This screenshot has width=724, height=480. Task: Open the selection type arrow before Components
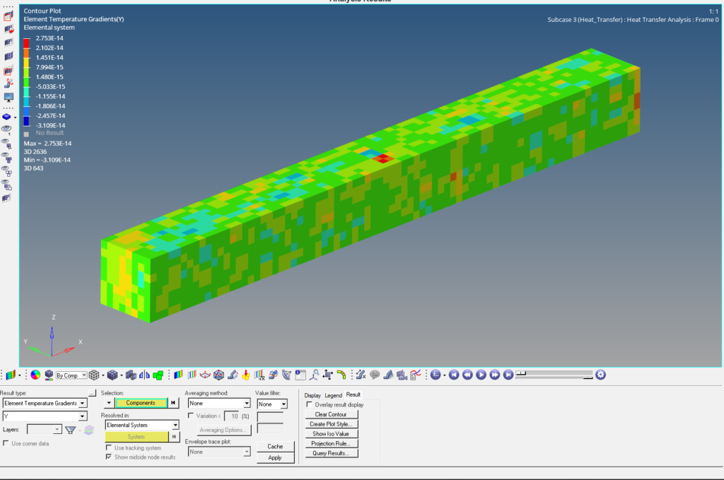(x=108, y=403)
